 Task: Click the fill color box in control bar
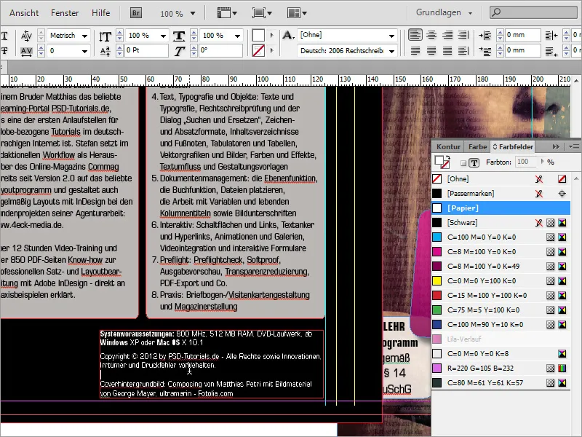pos(258,35)
